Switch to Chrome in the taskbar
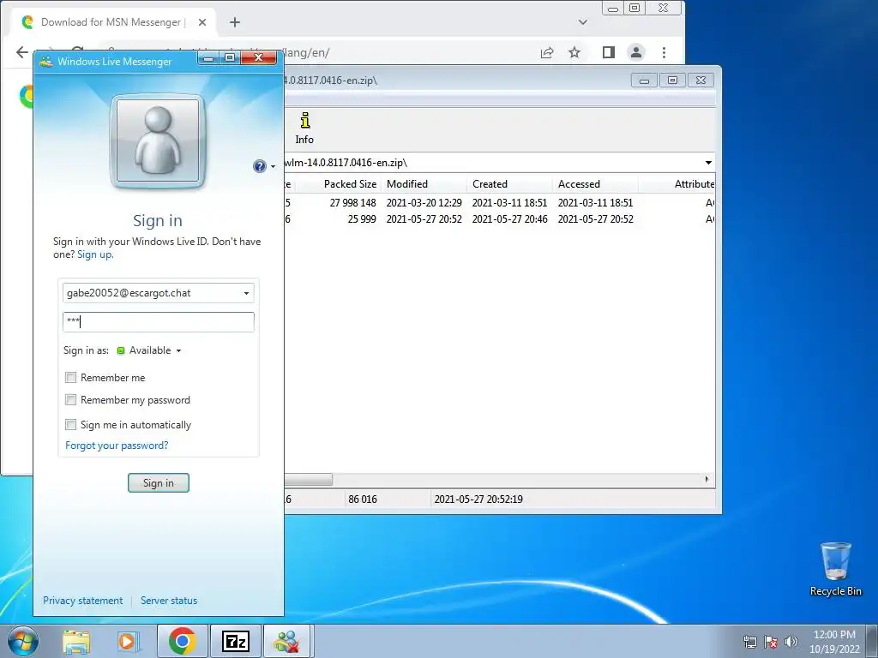The width and height of the screenshot is (878, 658). (182, 641)
